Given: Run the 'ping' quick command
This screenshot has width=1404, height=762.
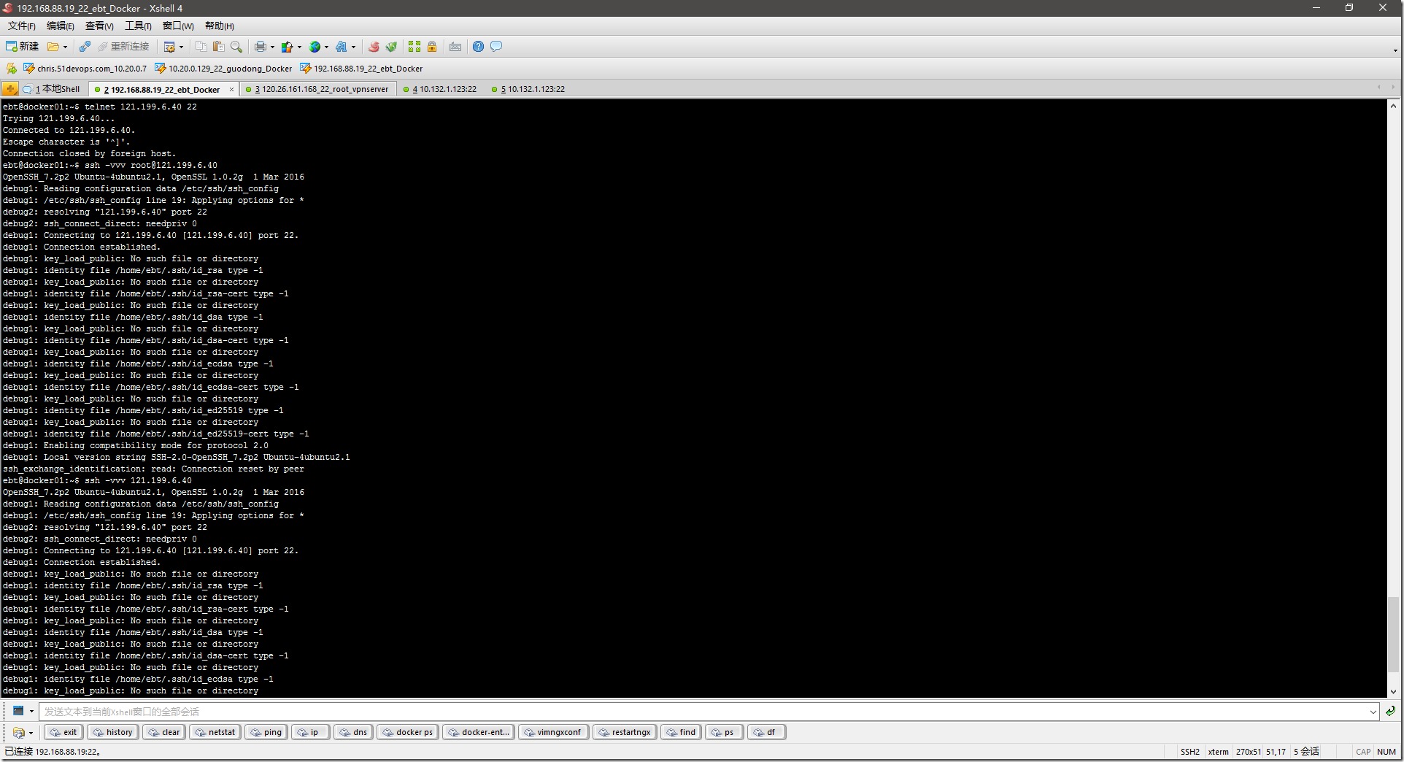Looking at the screenshot, I should (x=266, y=732).
